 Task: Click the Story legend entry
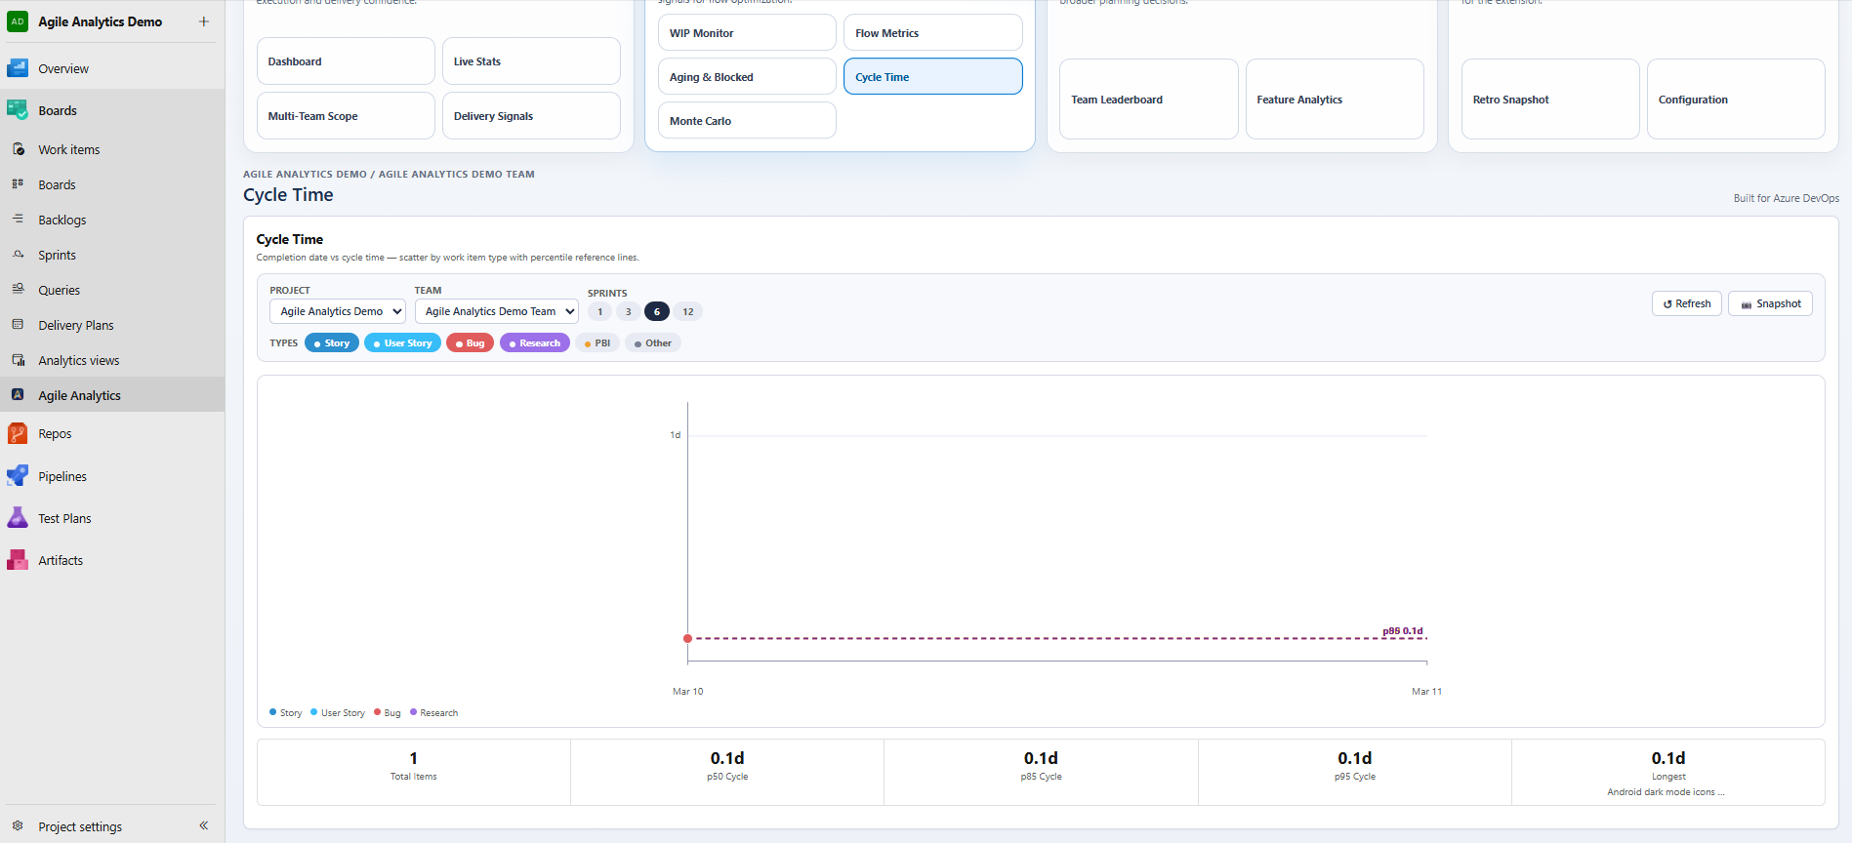(286, 713)
